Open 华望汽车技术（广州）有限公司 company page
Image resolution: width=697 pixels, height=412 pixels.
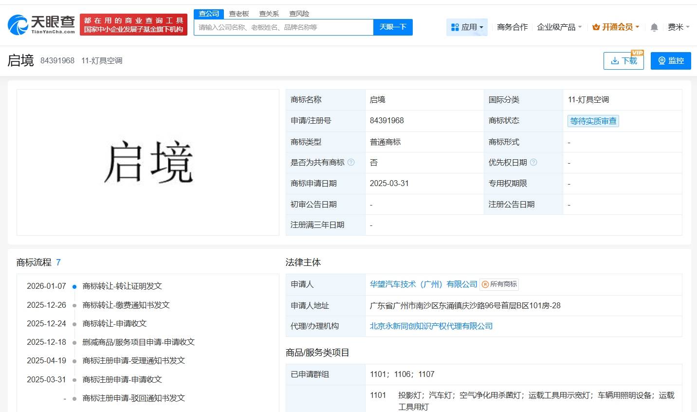pyautogui.click(x=422, y=284)
